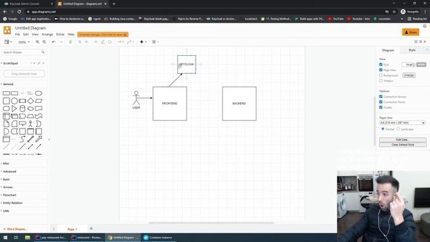Select the ellipse shape in General palette
This screenshot has height=242, width=430.
click(39, 93)
